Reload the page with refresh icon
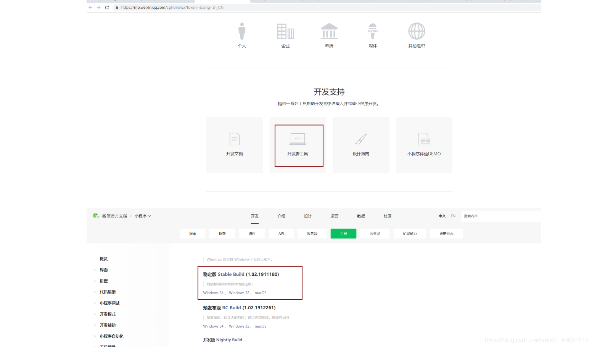 tap(107, 7)
